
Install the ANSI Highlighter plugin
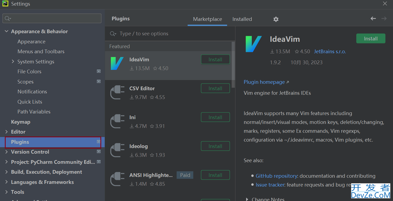click(x=215, y=175)
